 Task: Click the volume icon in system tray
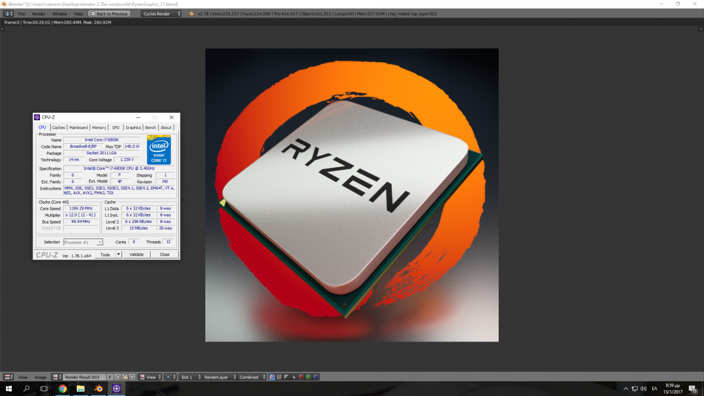pyautogui.click(x=644, y=388)
